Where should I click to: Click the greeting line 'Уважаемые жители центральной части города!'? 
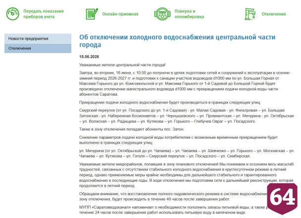(122, 65)
